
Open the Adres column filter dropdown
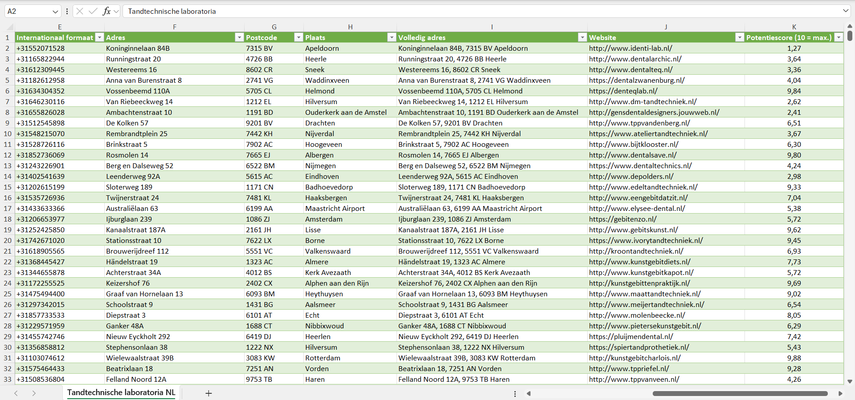click(239, 37)
